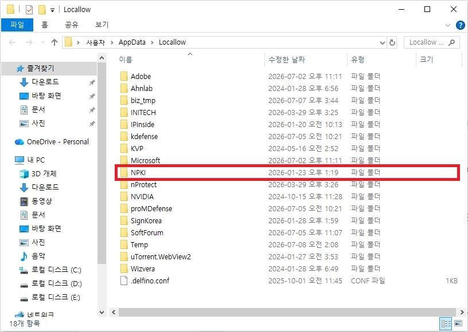Select the Ahnlab folder icon
Screen dimensions: 468x332
(124, 88)
